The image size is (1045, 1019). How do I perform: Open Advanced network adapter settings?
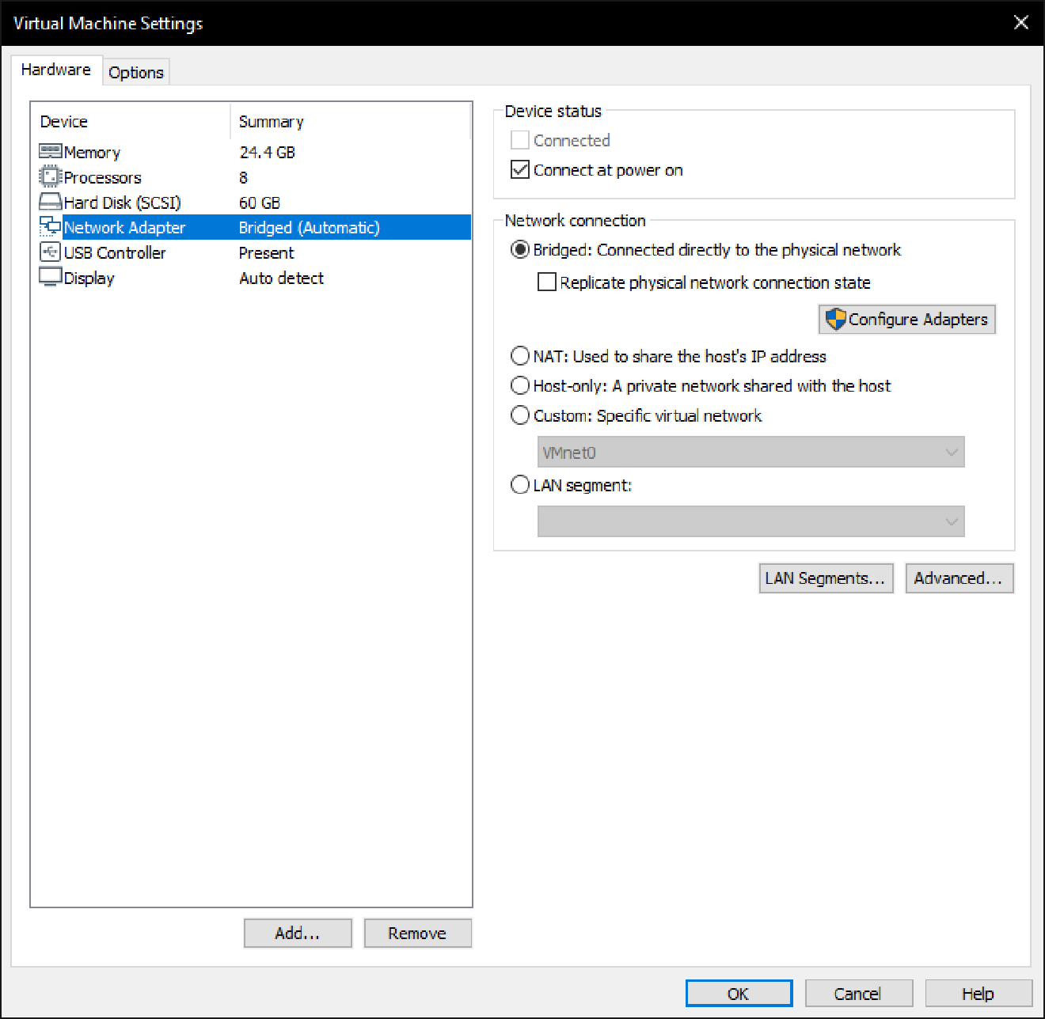coord(959,578)
